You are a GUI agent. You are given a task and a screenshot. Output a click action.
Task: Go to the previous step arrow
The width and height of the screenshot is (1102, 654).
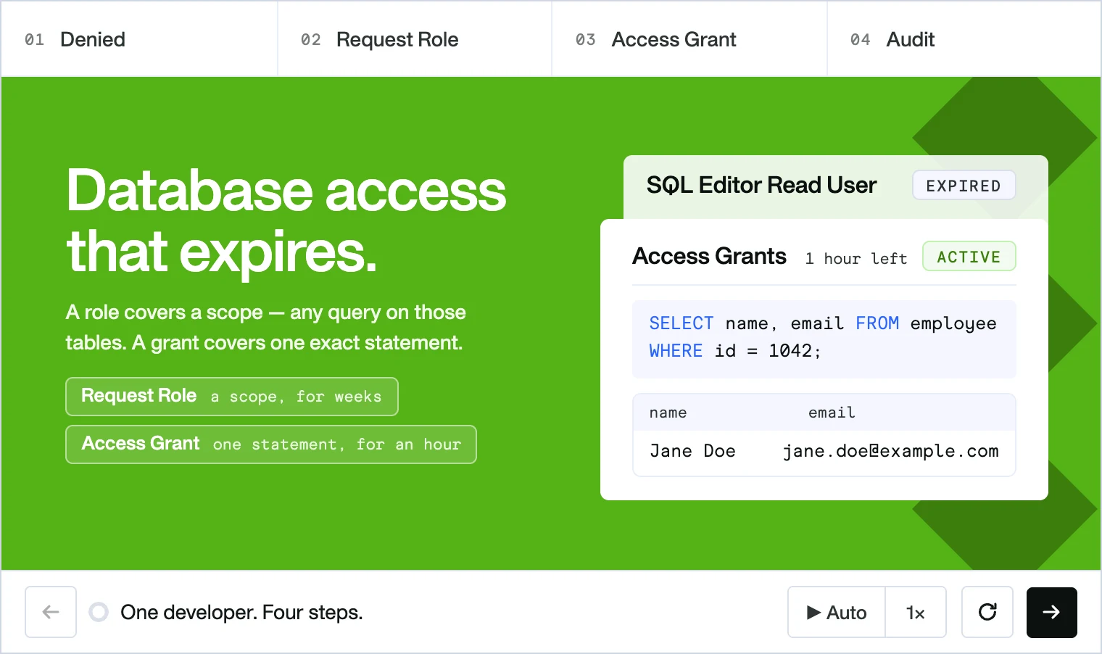[x=51, y=612]
